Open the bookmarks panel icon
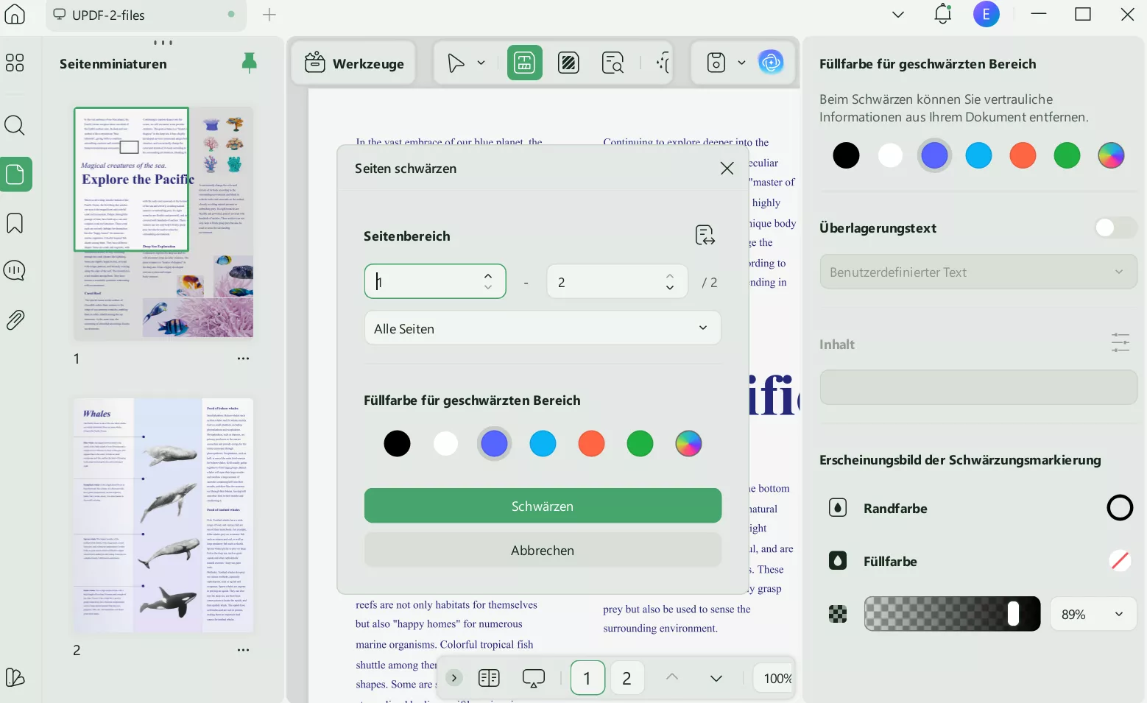 (x=15, y=223)
